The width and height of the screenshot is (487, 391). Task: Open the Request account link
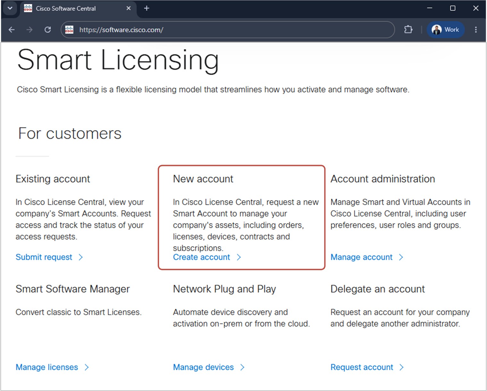(x=362, y=367)
